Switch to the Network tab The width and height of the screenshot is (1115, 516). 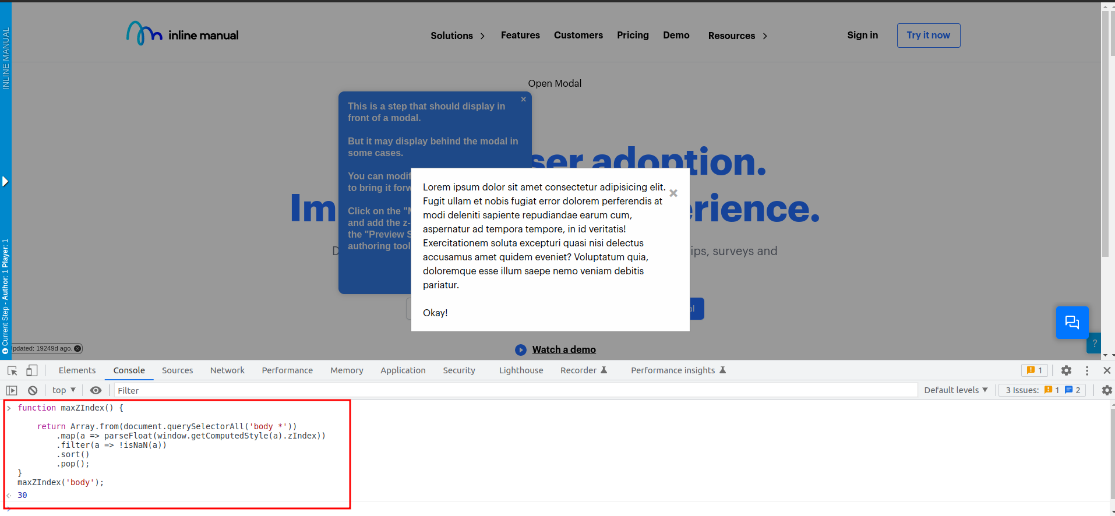pyautogui.click(x=227, y=370)
